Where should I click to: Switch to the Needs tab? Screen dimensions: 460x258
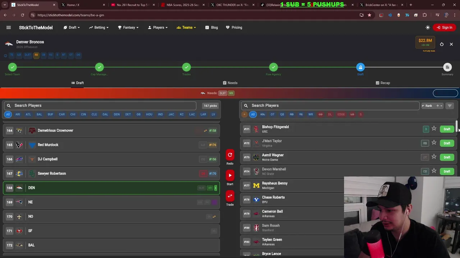point(230,83)
